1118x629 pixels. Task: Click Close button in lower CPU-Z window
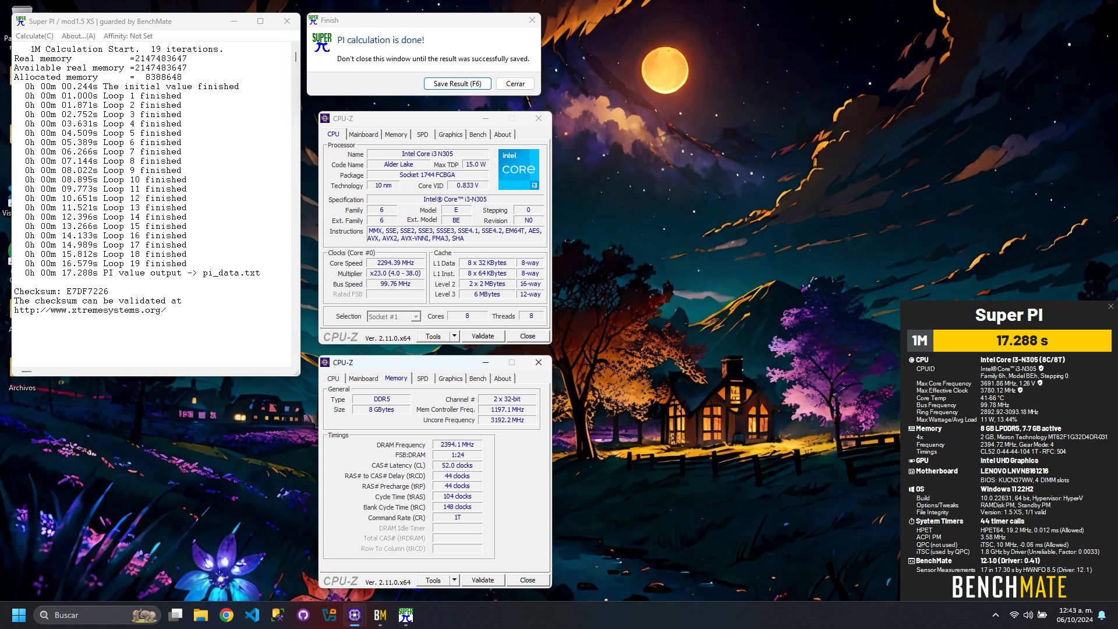[x=528, y=580]
